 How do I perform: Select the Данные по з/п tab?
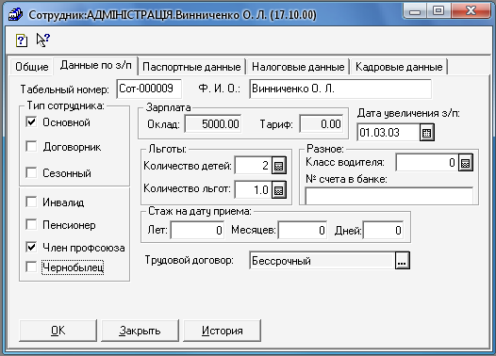(x=96, y=65)
